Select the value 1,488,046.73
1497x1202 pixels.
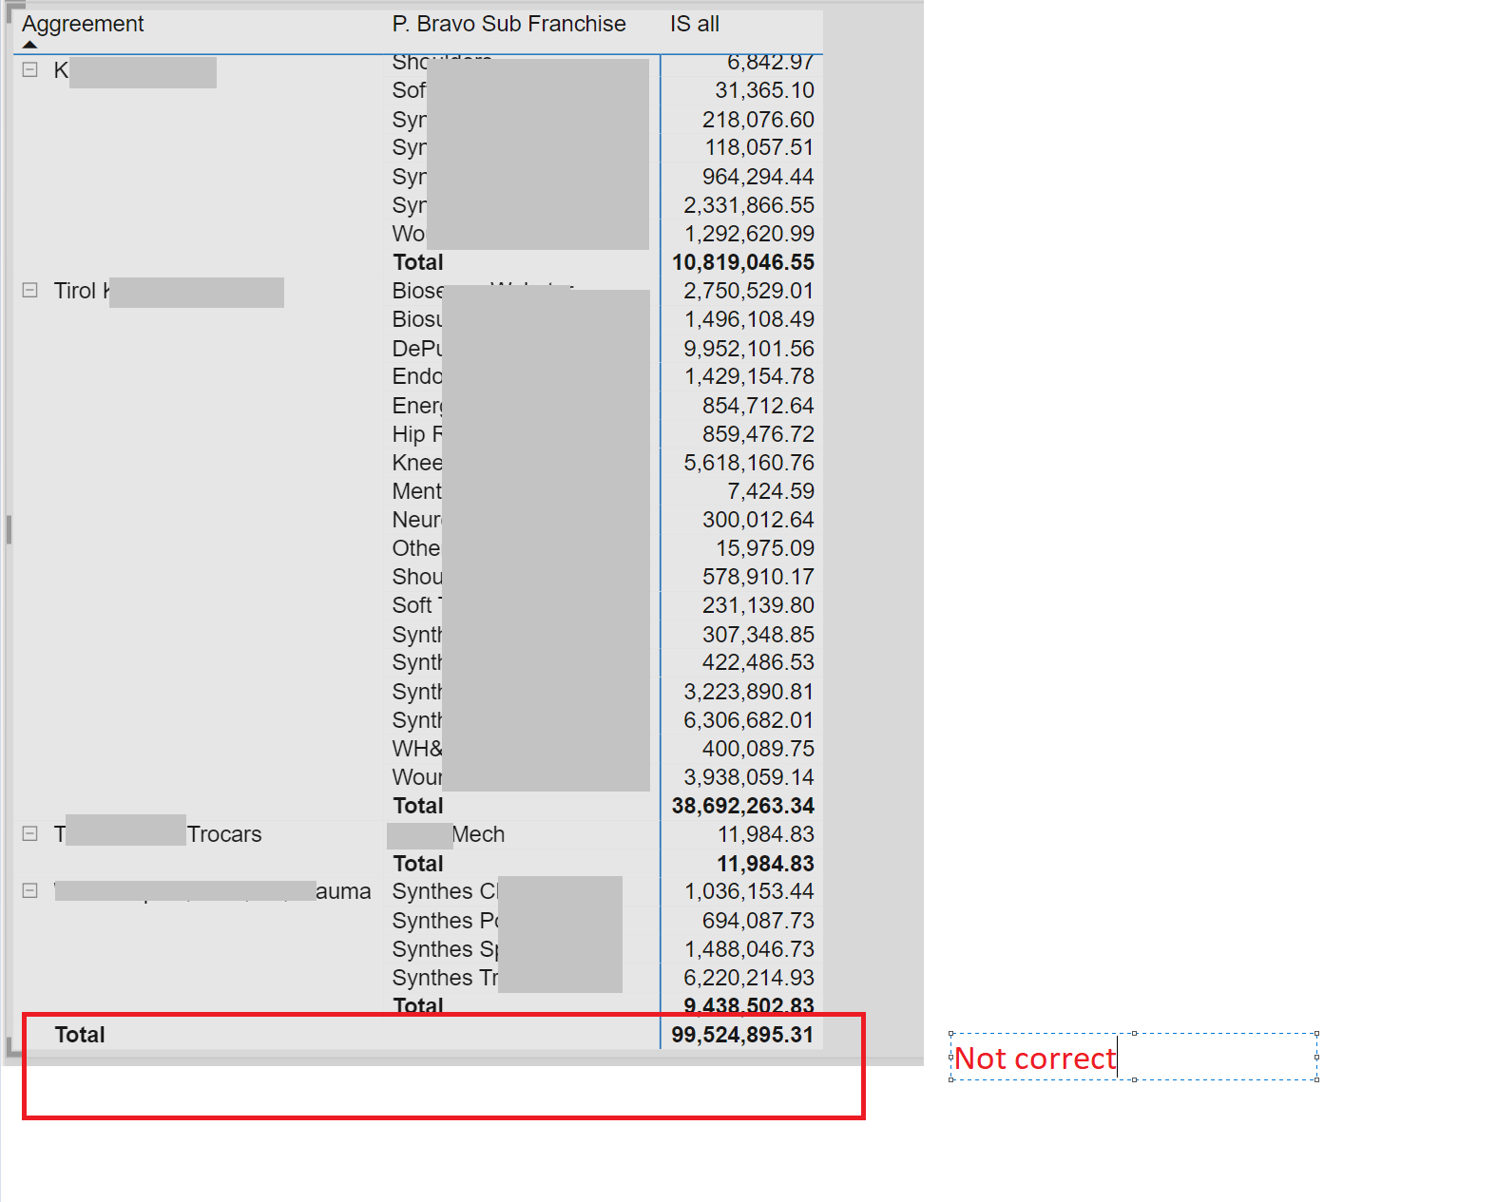[x=749, y=949]
